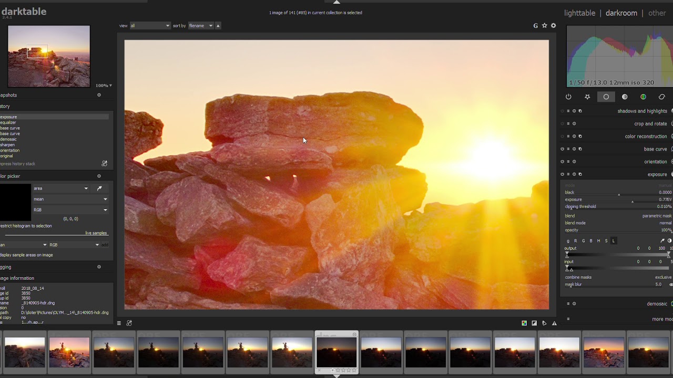673x378 pixels.
Task: Reset the color picker panel
Action: point(99,176)
